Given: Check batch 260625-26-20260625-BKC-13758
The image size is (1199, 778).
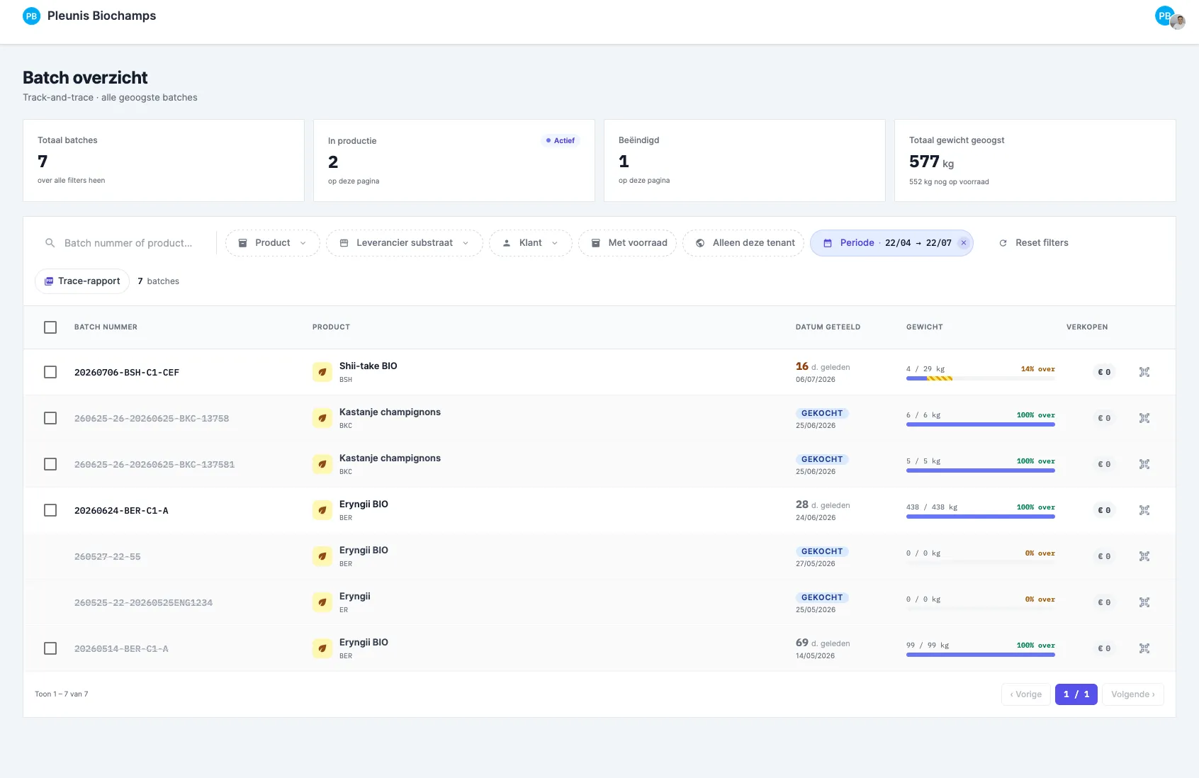Looking at the screenshot, I should (x=50, y=418).
